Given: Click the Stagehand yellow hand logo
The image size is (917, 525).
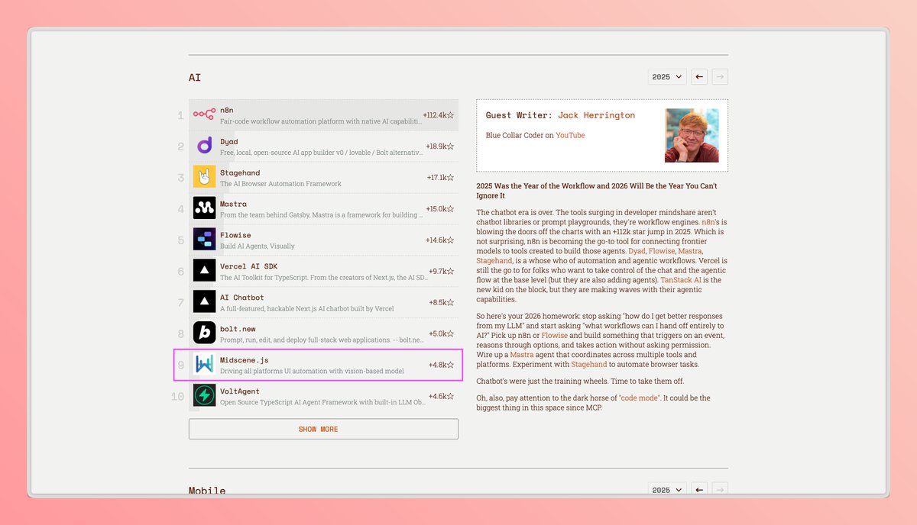Looking at the screenshot, I should pos(204,177).
